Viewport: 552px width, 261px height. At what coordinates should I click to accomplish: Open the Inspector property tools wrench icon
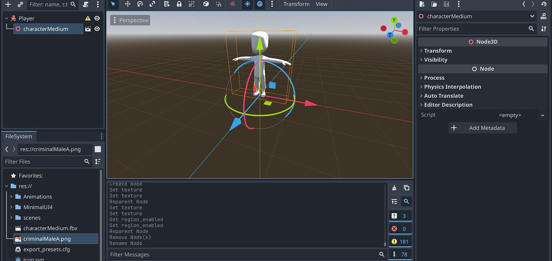coord(544,29)
